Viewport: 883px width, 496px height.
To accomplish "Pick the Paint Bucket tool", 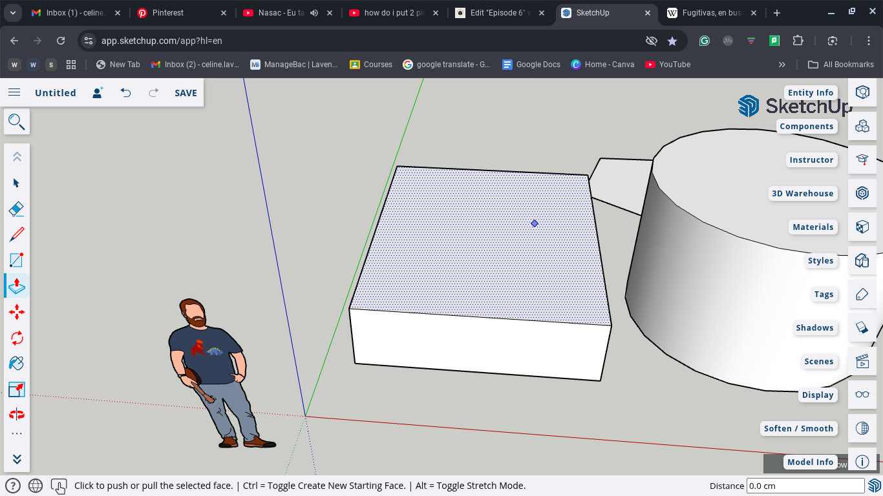I will pos(17,364).
